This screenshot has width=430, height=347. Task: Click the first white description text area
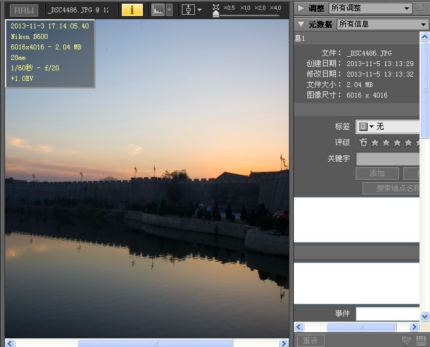point(356,219)
